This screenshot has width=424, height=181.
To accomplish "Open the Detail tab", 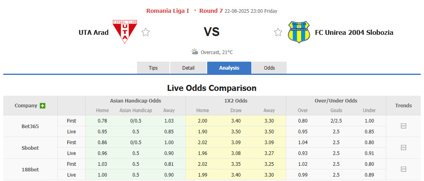I will [188, 68].
